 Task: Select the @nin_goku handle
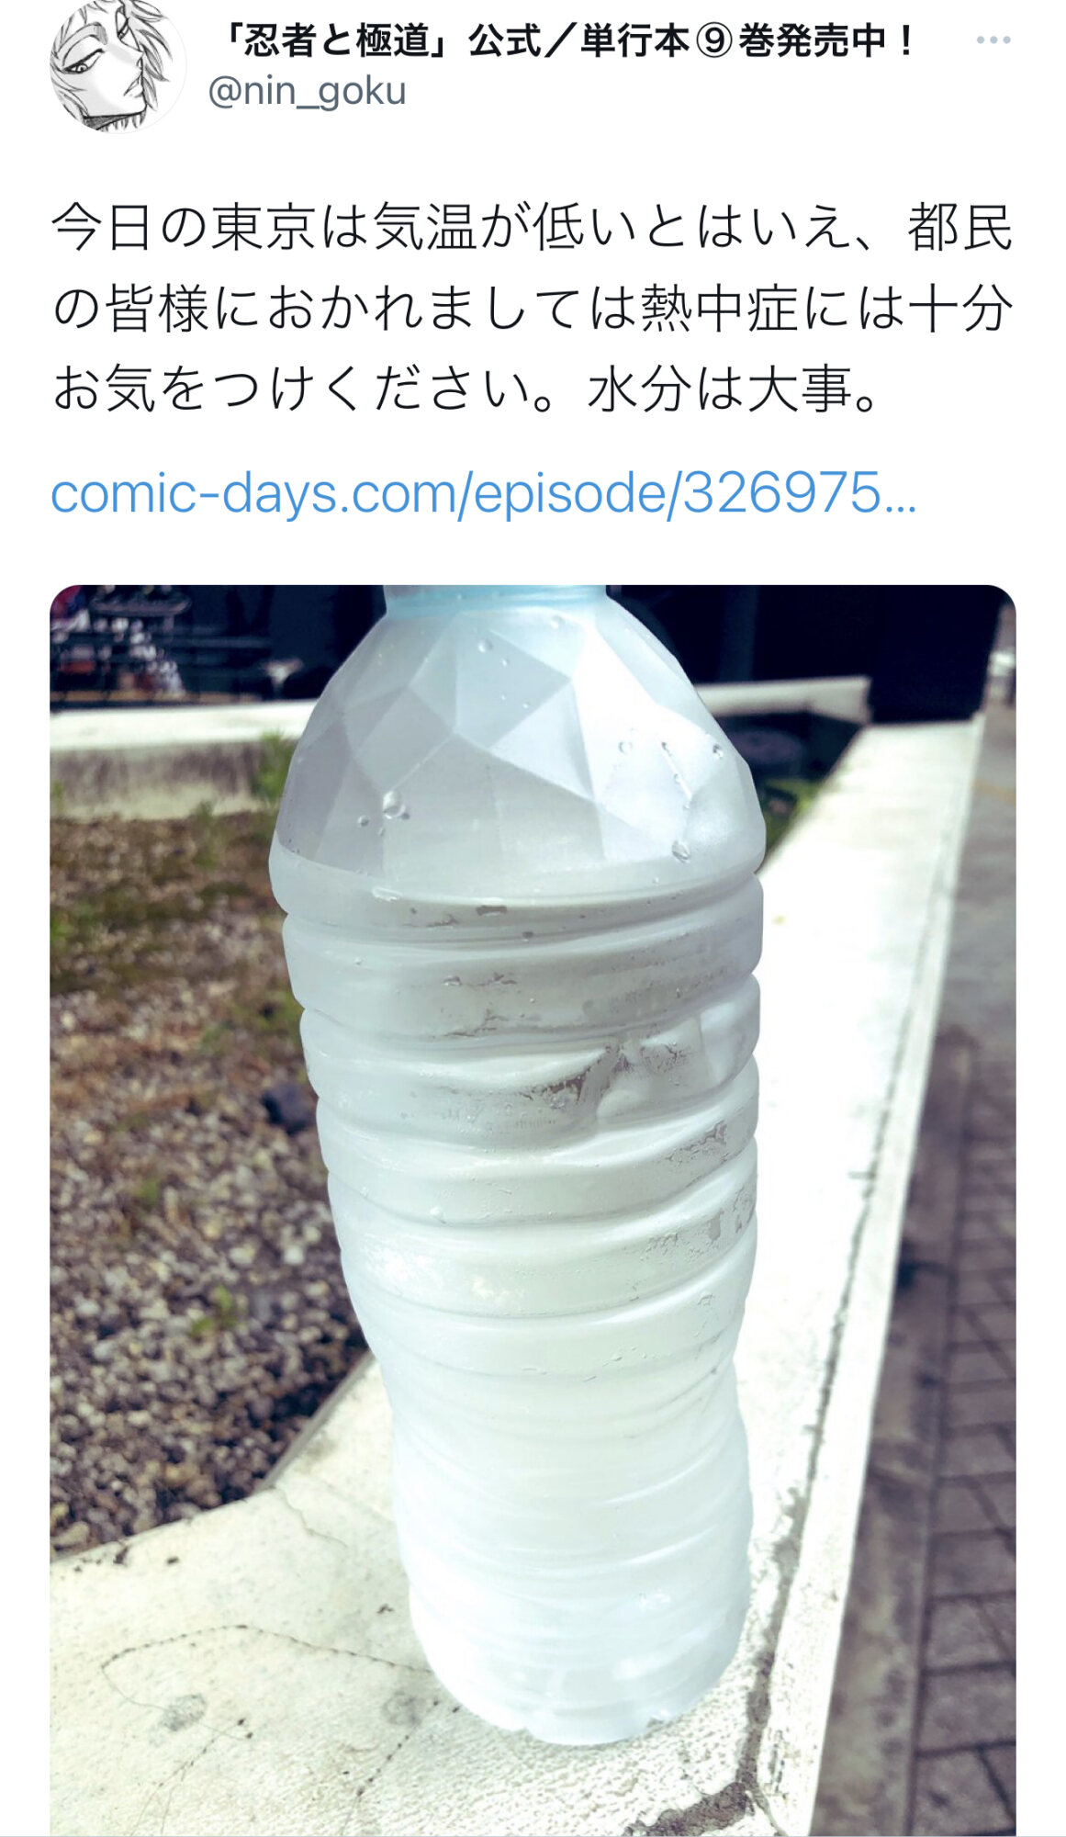click(307, 91)
